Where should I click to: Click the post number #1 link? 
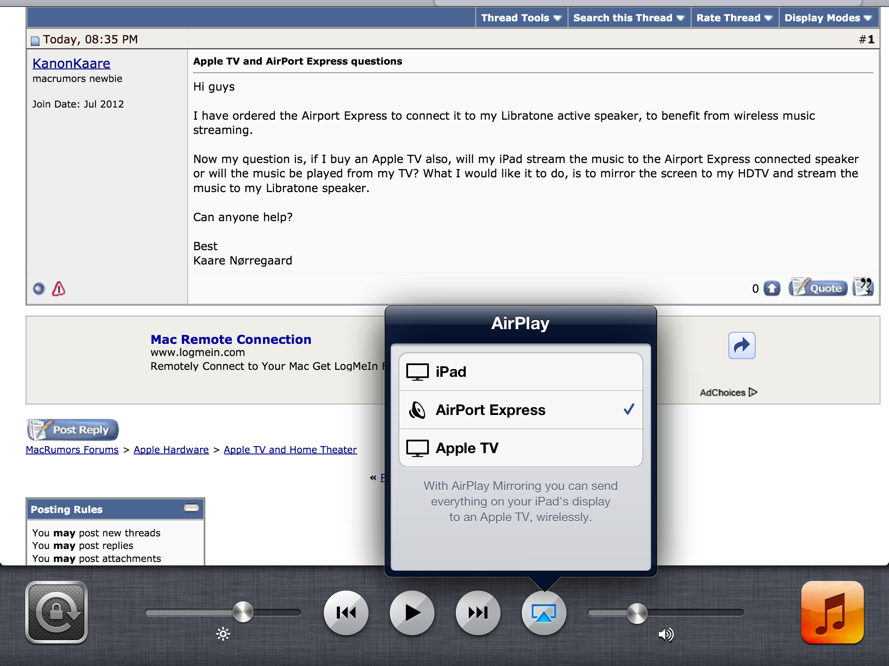pos(867,39)
